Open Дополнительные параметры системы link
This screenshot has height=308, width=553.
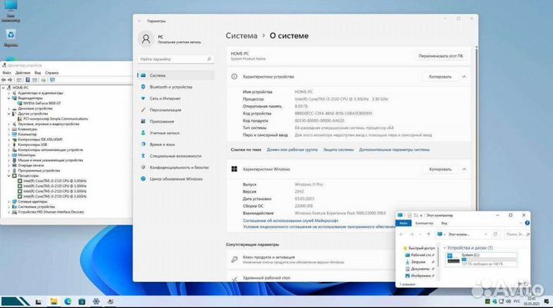pos(394,150)
